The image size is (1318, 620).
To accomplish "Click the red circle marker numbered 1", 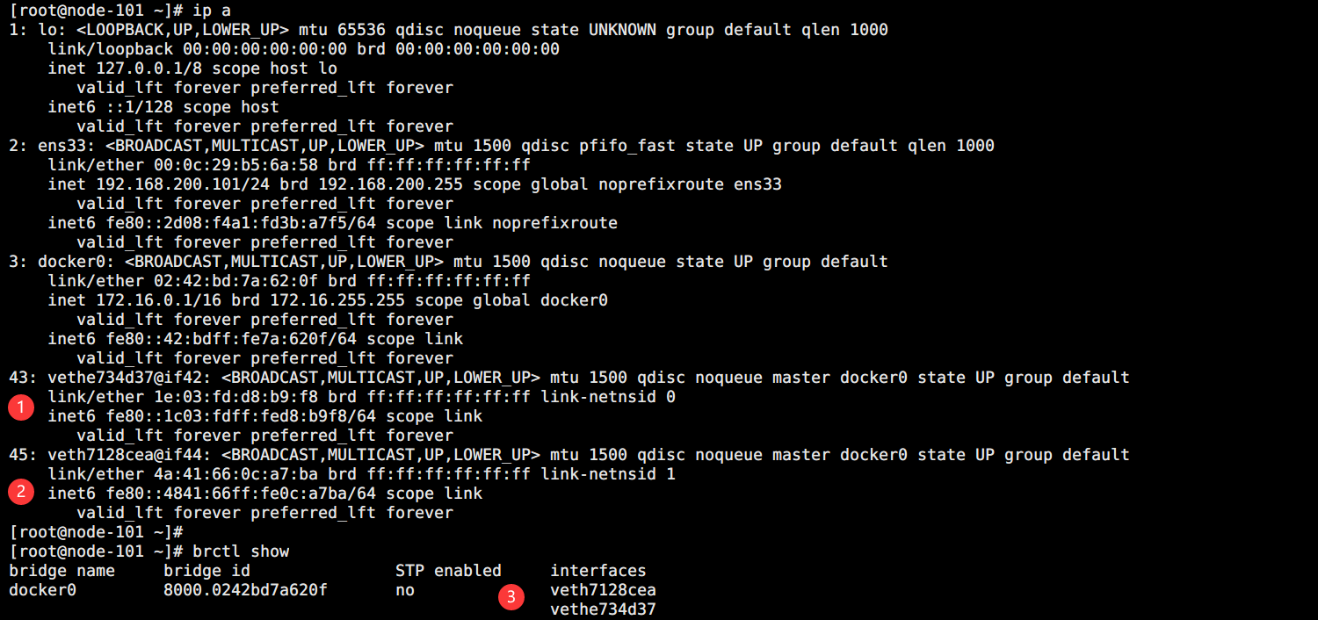I will pyautogui.click(x=21, y=407).
